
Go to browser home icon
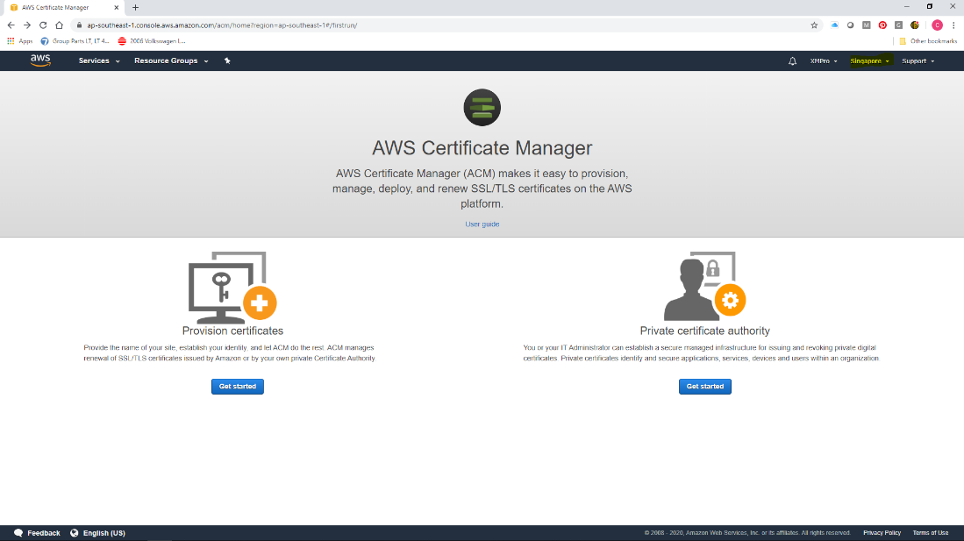[59, 25]
